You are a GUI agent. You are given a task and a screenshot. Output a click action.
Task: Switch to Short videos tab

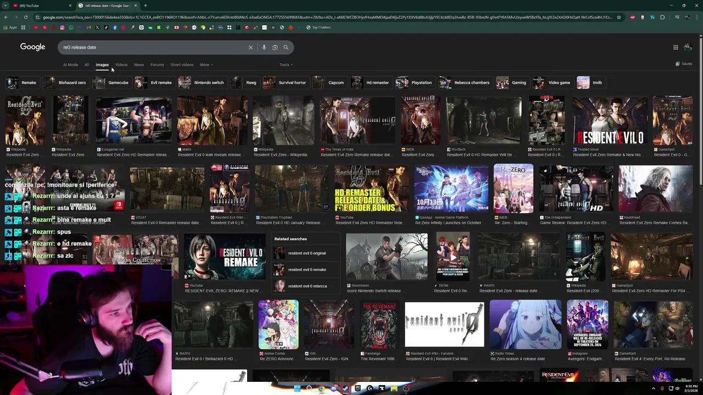182,65
